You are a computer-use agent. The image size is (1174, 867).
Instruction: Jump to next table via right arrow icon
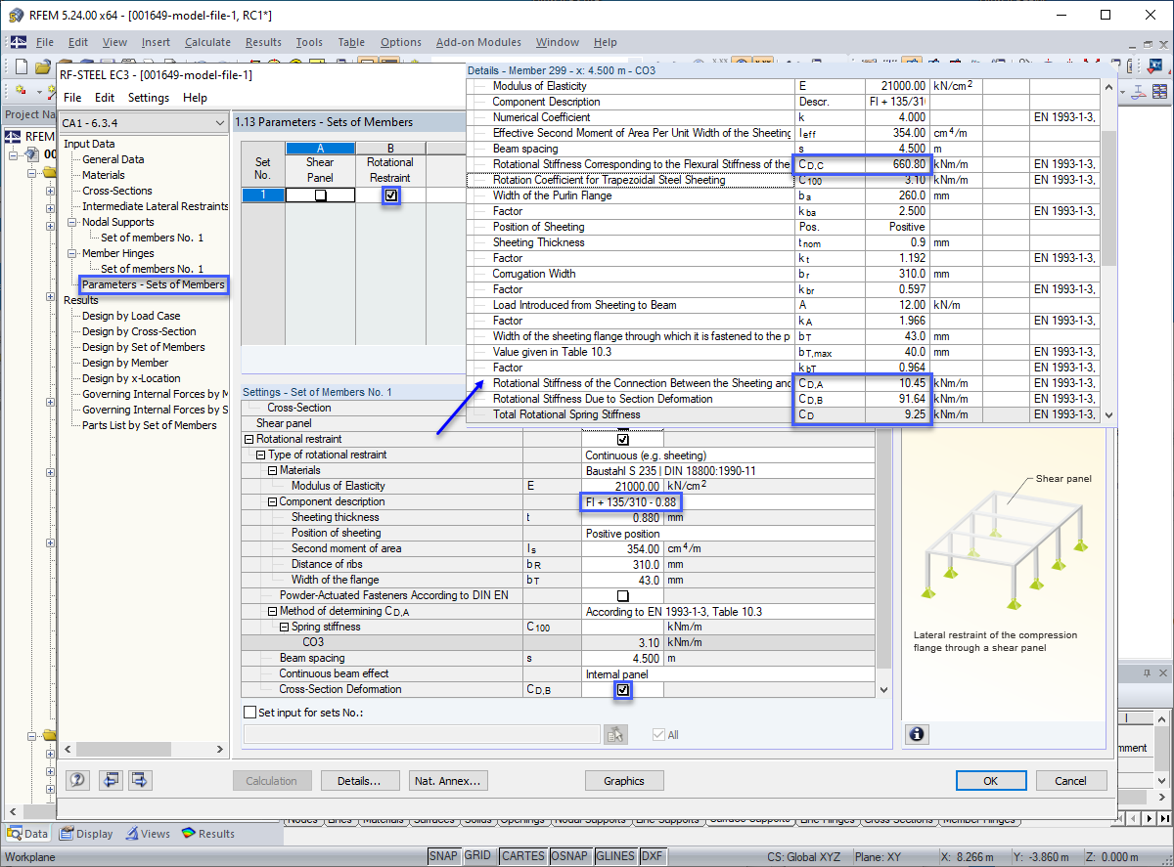[x=139, y=780]
